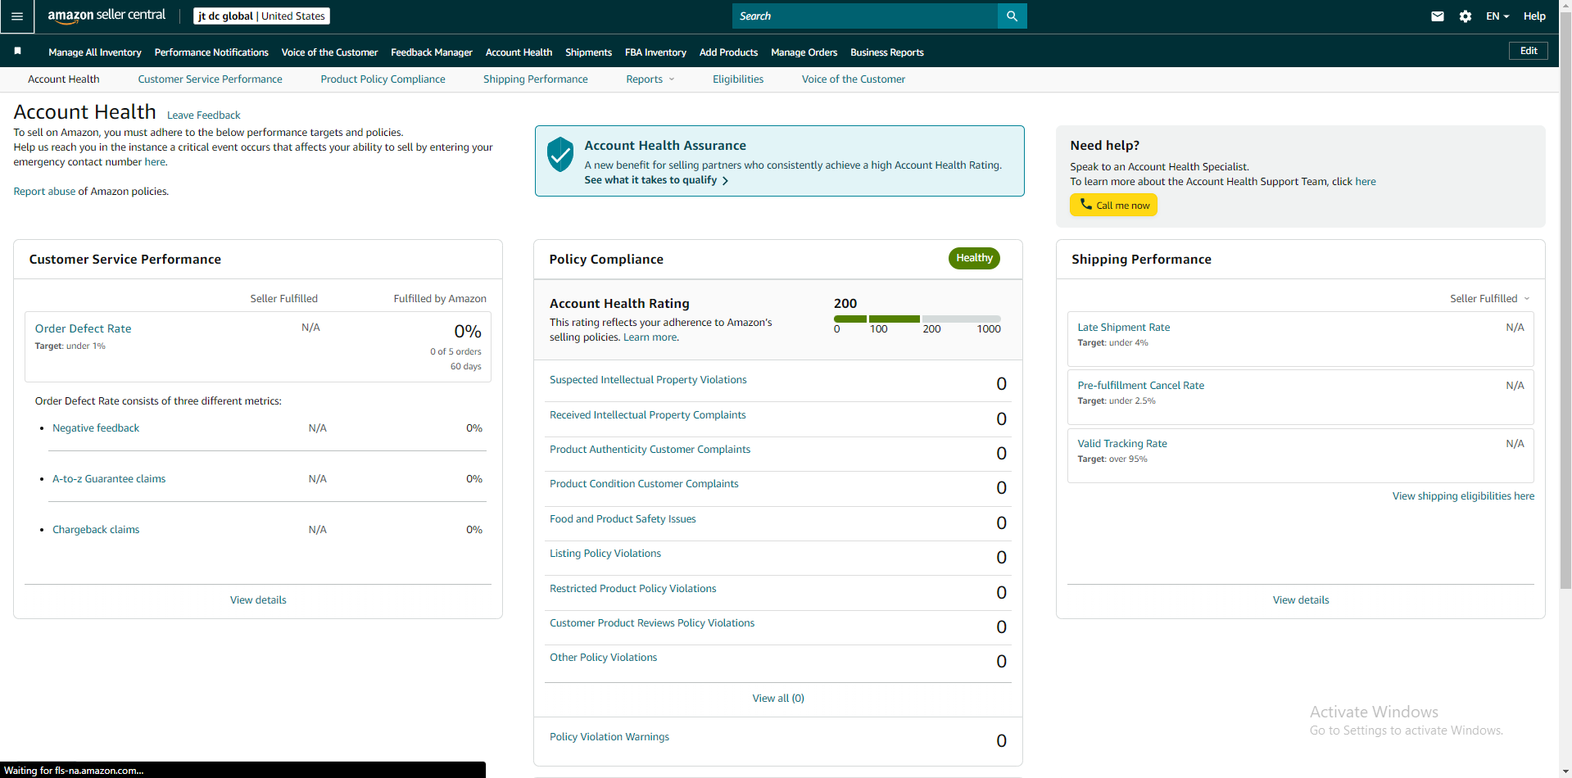The image size is (1572, 778).
Task: Open Voice of the Customer in bookmark bar
Action: point(329,52)
